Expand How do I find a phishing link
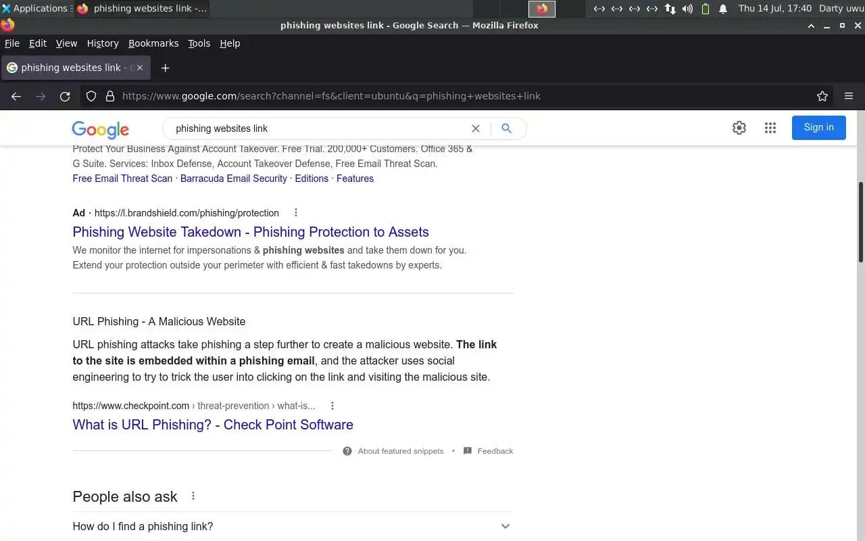 [293, 526]
